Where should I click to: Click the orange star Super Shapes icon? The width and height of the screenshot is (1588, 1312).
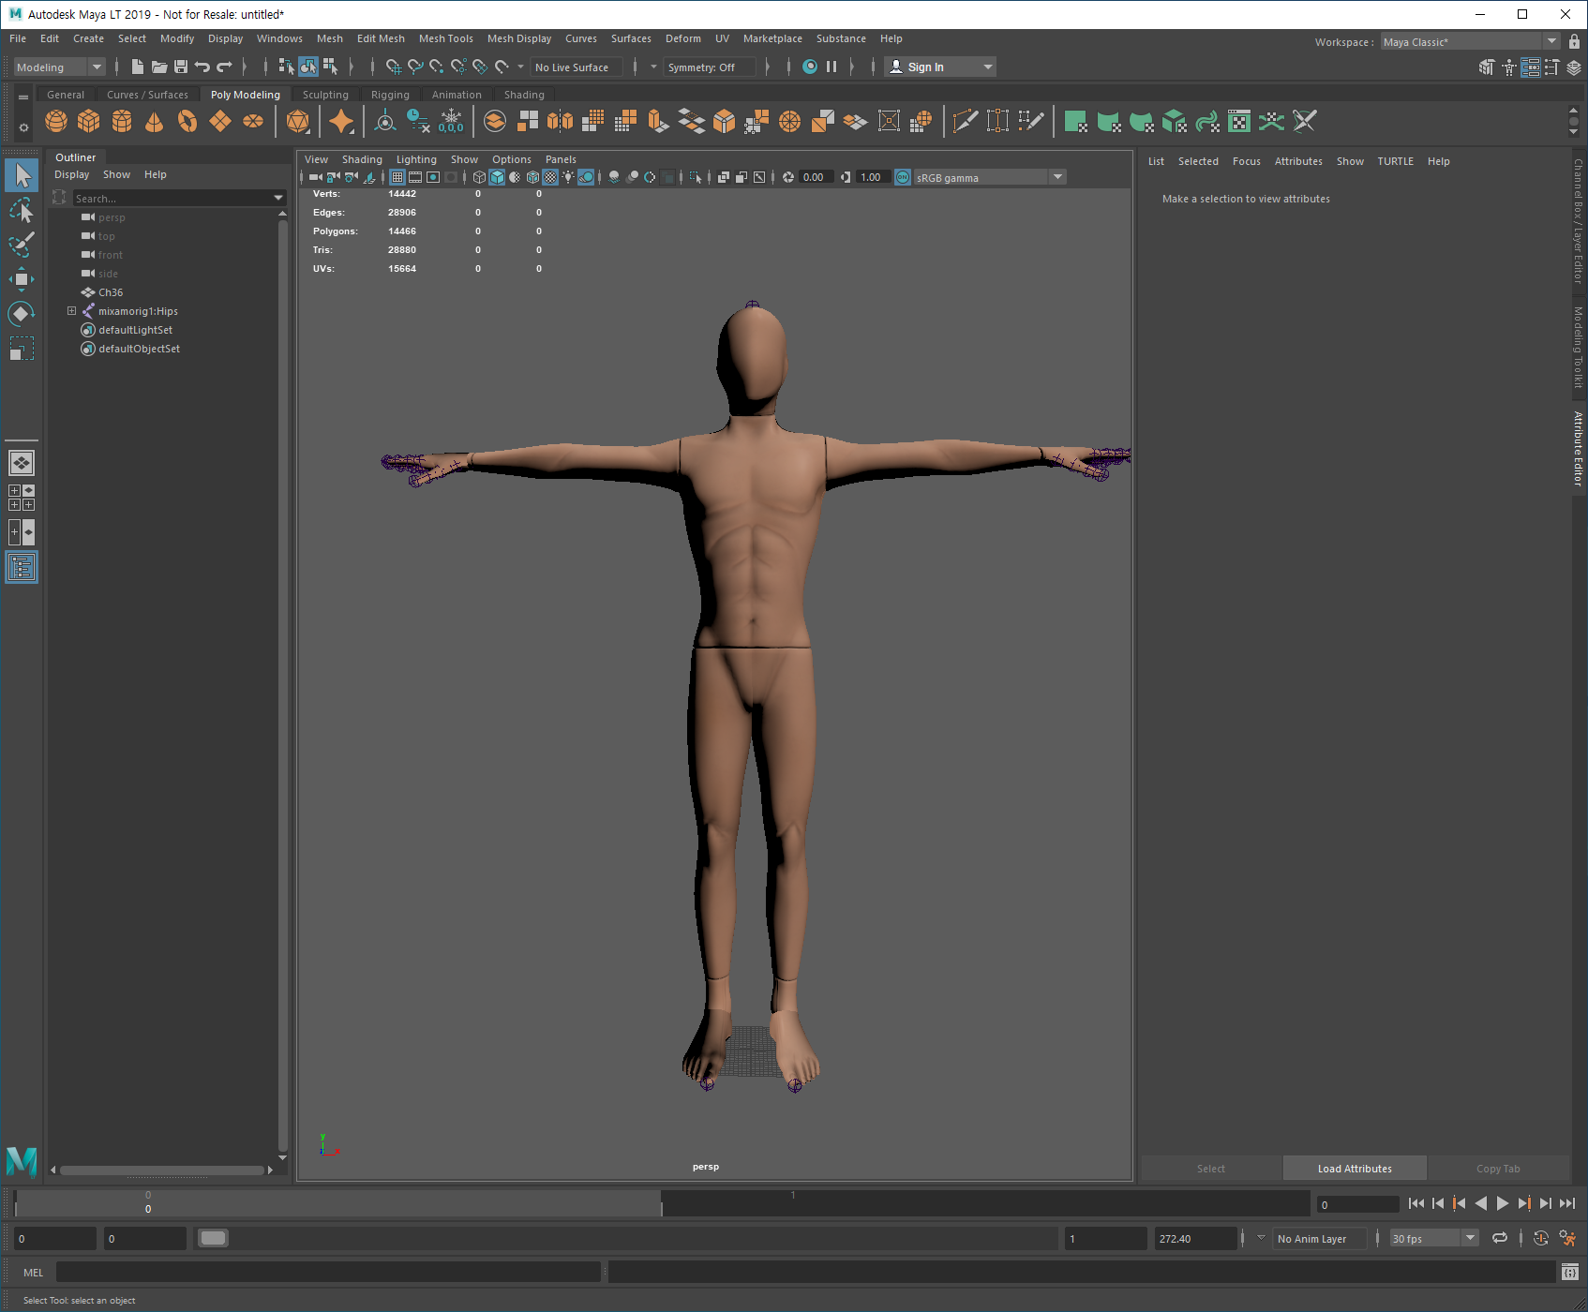pyautogui.click(x=341, y=121)
